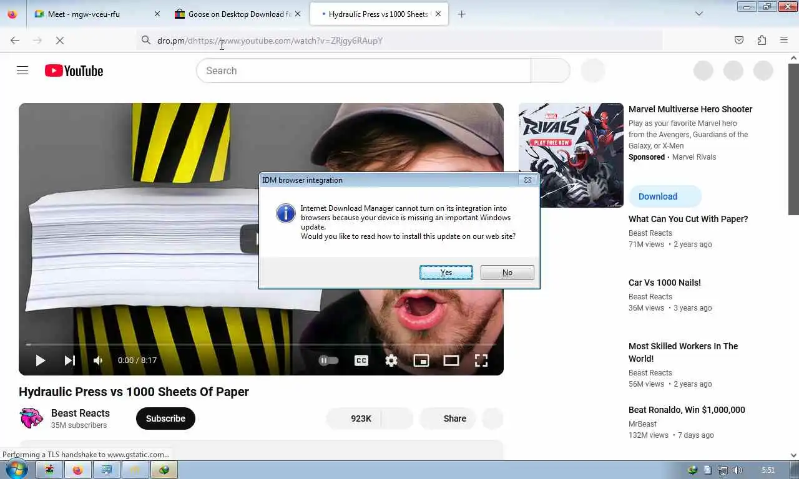Focus the YouTube Search field

[x=363, y=70]
